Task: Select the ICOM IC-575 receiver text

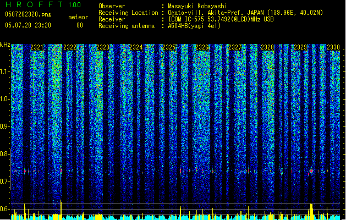Action: tap(221, 19)
